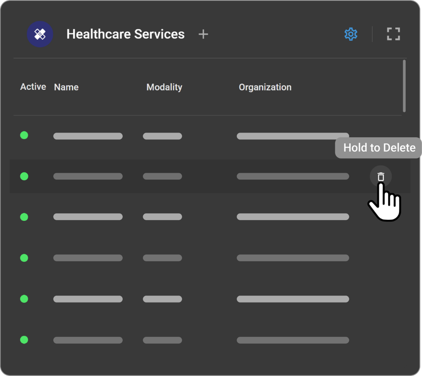Sort table by the Name column header
This screenshot has width=422, height=376.
66,87
